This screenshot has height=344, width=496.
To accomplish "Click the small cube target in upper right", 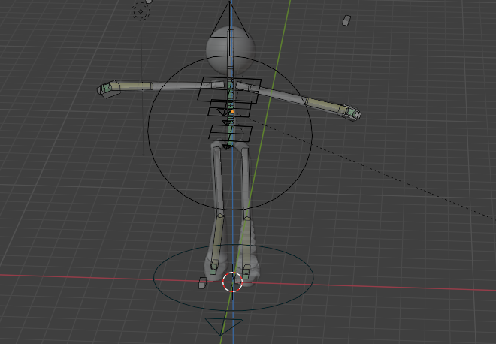I will tap(346, 20).
